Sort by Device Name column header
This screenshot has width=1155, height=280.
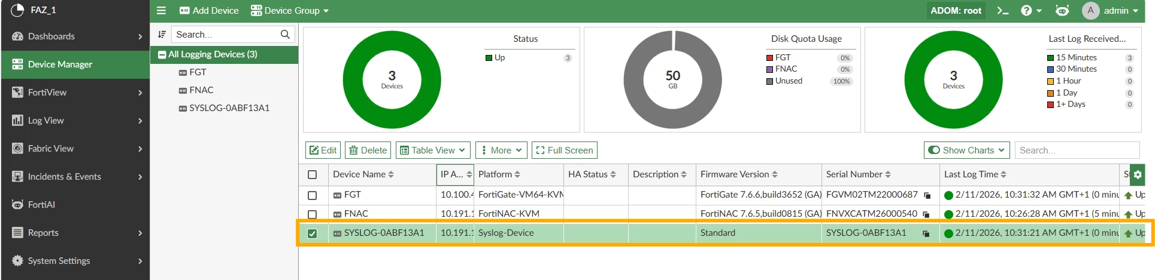tap(363, 174)
